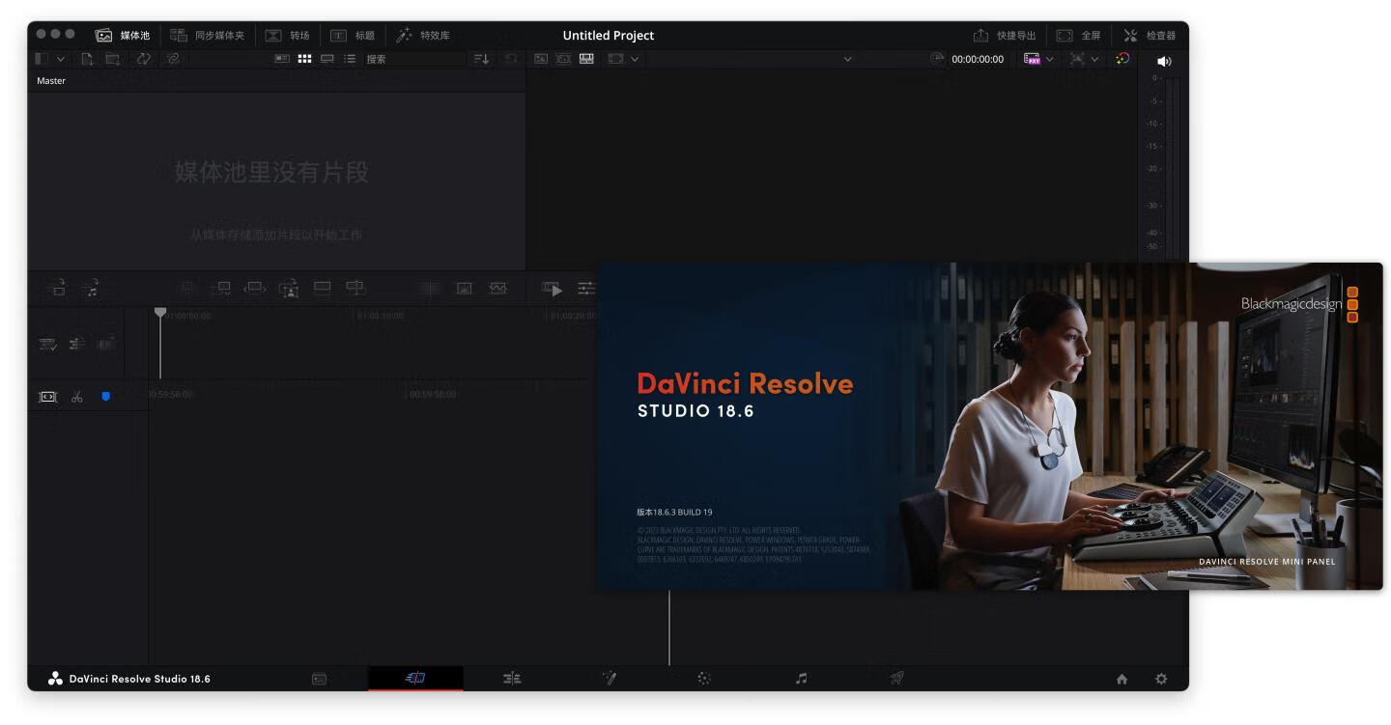Click the DaVinci Resolve Studio 18.6 logo
This screenshot has width=1391, height=725.
(x=129, y=679)
